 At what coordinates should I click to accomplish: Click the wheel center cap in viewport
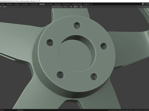[x=75, y=55]
